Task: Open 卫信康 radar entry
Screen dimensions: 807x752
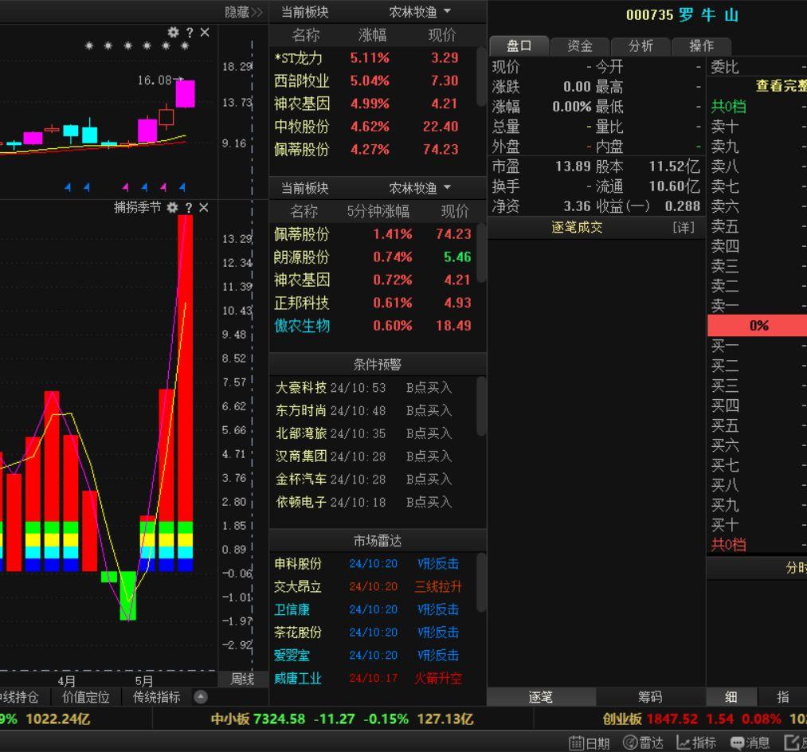Action: click(374, 609)
